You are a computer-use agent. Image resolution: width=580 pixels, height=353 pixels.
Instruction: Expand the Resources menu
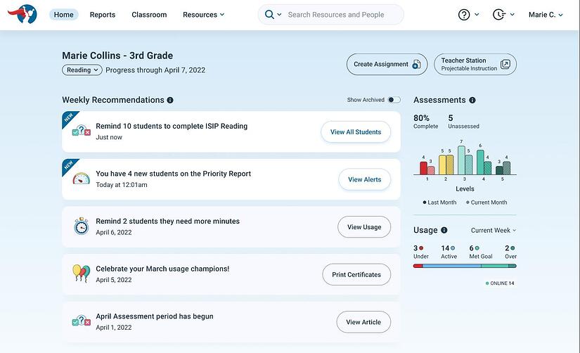tap(203, 15)
